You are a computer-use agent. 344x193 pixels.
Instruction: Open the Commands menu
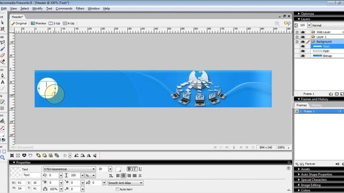click(64, 9)
